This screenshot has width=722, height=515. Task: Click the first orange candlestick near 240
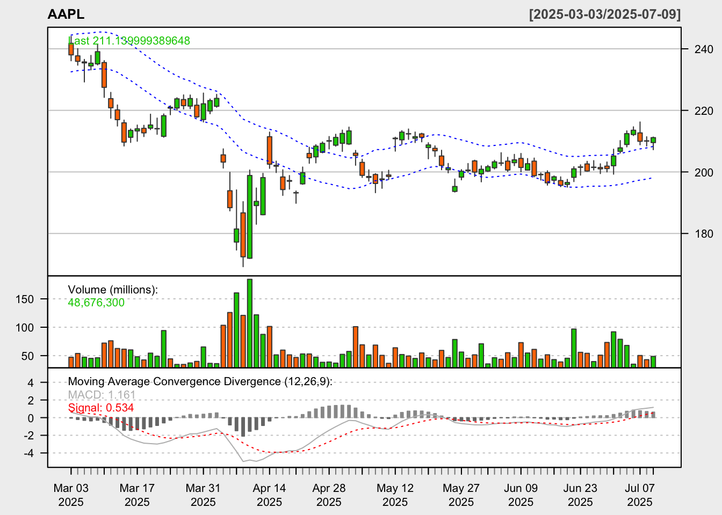pyautogui.click(x=71, y=49)
